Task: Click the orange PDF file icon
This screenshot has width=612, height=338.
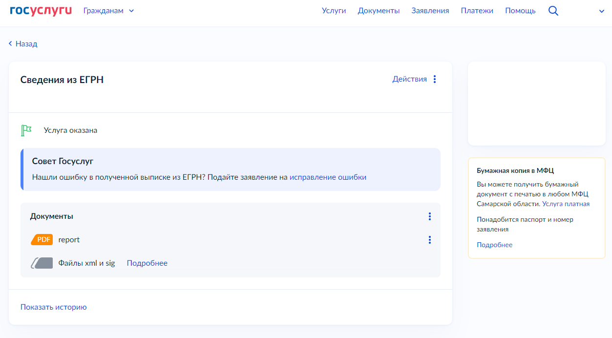Action: point(42,240)
